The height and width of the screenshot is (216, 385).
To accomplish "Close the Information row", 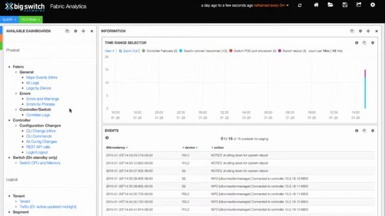I will 377,31.
